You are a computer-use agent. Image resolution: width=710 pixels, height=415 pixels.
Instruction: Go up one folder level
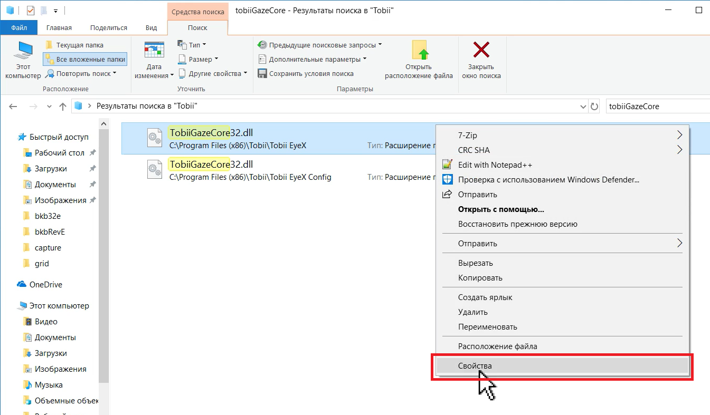pyautogui.click(x=63, y=106)
